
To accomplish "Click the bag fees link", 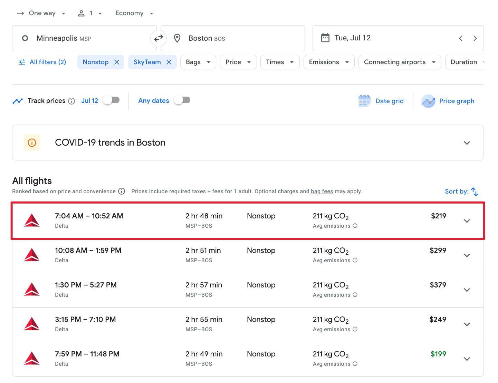I will 322,191.
